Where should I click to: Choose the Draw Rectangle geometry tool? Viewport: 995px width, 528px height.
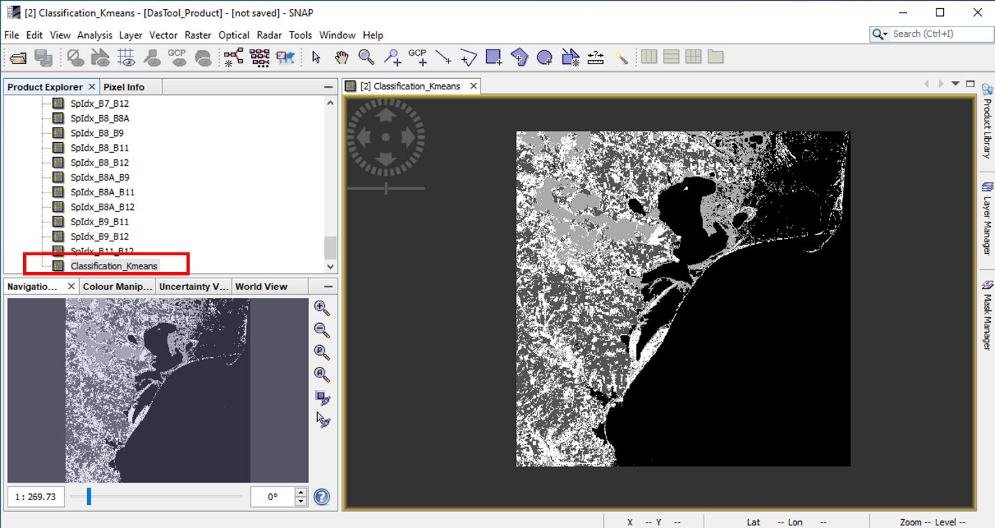[x=494, y=57]
